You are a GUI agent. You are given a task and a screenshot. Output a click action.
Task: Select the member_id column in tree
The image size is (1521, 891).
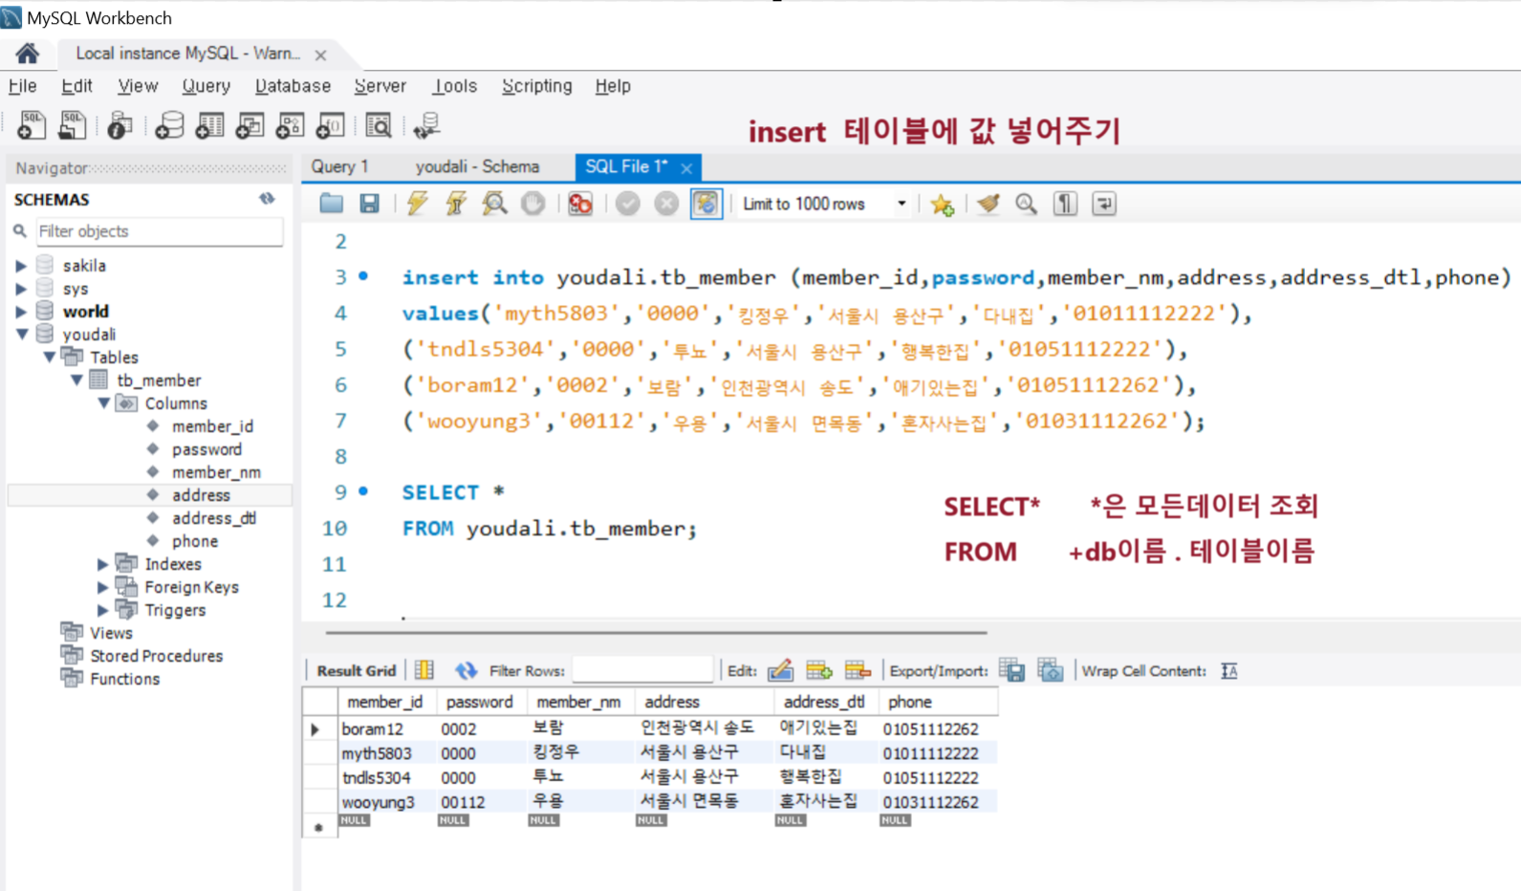coord(212,426)
